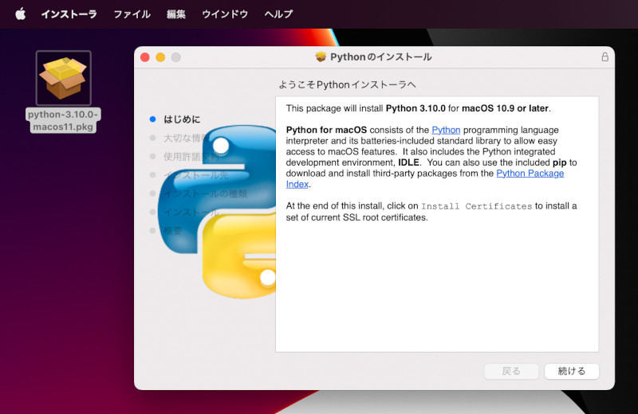Click the Pythonのインストール window title
638x414 pixels.
pos(381,57)
